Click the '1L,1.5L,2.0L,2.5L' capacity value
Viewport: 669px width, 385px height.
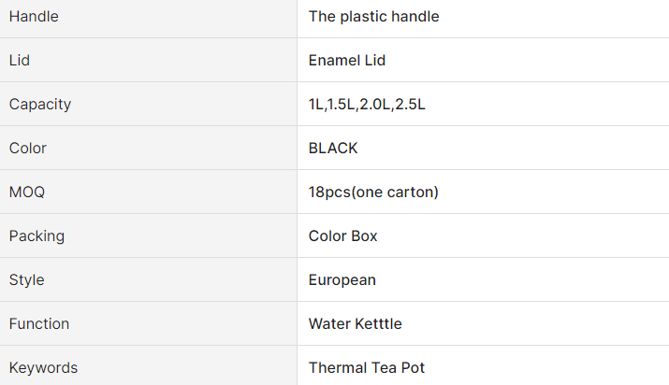tap(367, 105)
